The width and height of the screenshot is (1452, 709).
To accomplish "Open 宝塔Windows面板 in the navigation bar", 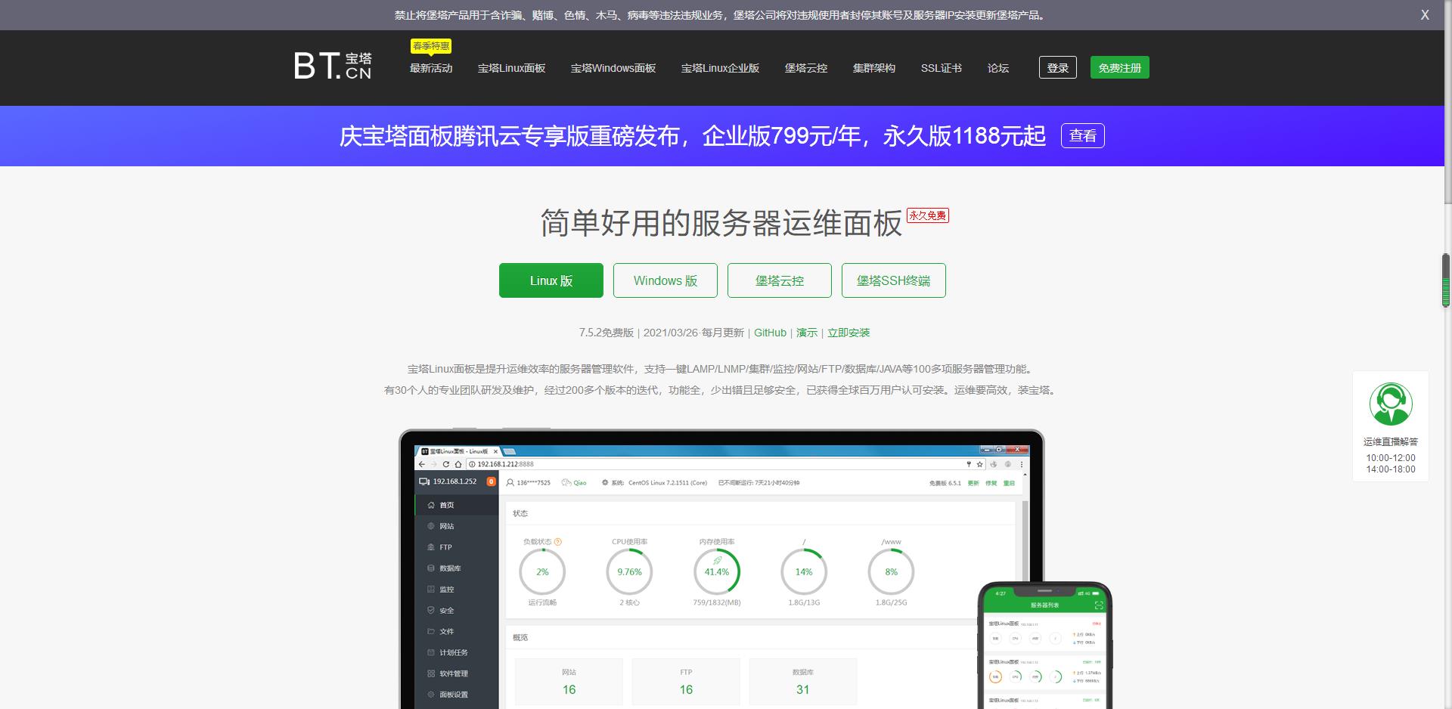I will pos(613,68).
